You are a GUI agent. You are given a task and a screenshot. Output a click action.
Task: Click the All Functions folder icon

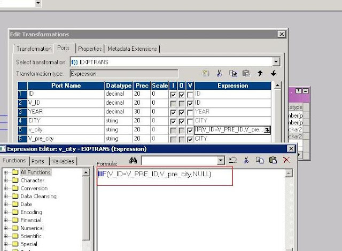tap(15, 172)
